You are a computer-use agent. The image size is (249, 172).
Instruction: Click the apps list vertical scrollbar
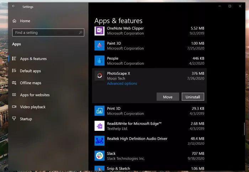pyautogui.click(x=244, y=129)
